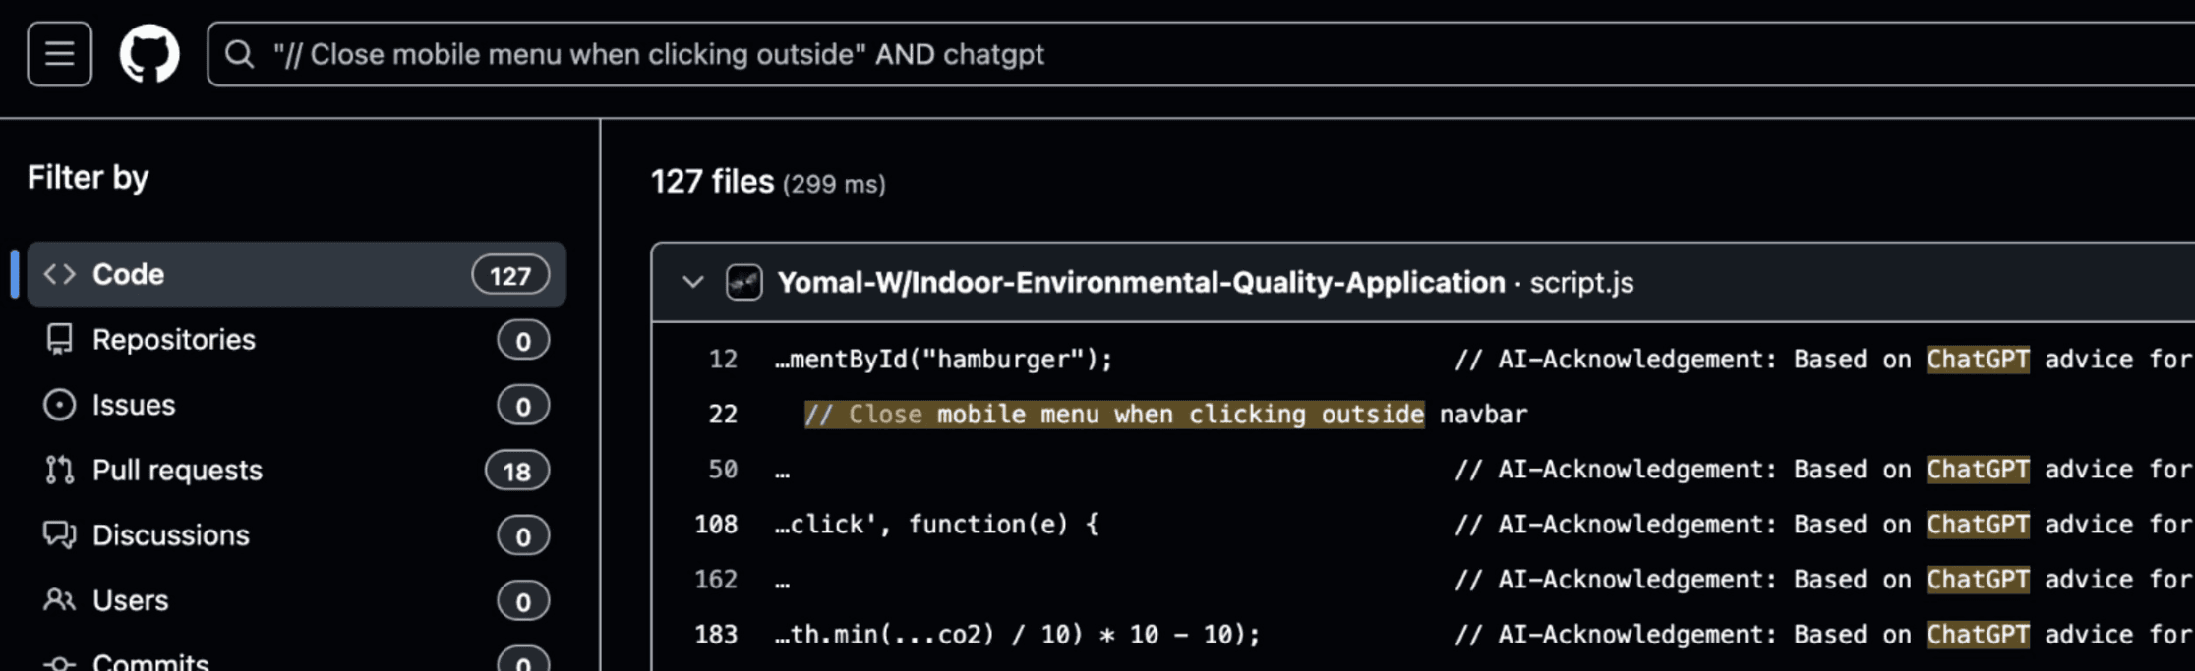Jump to line 22 of script.js
Screen dimensions: 2195x671
pos(723,415)
